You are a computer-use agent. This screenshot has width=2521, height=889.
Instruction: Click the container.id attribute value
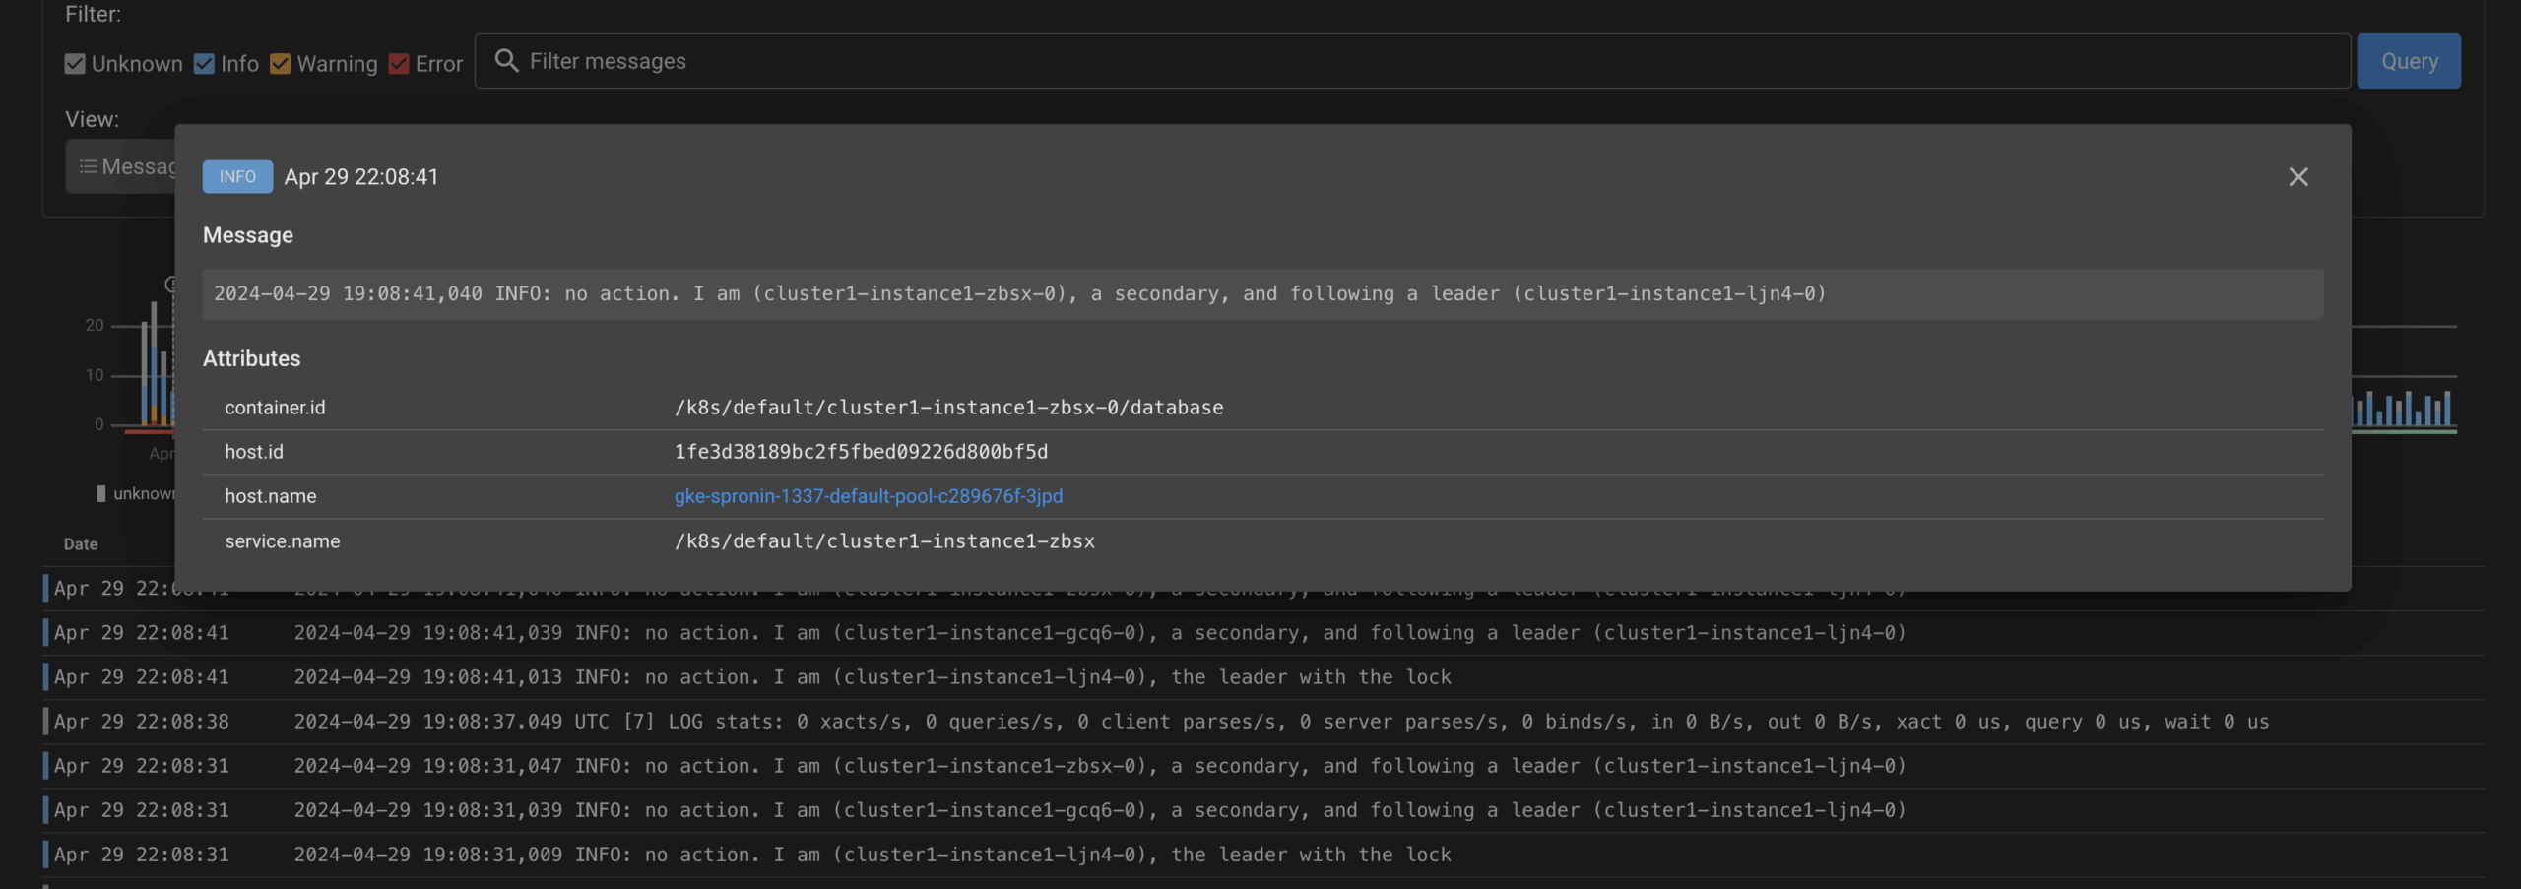(948, 408)
